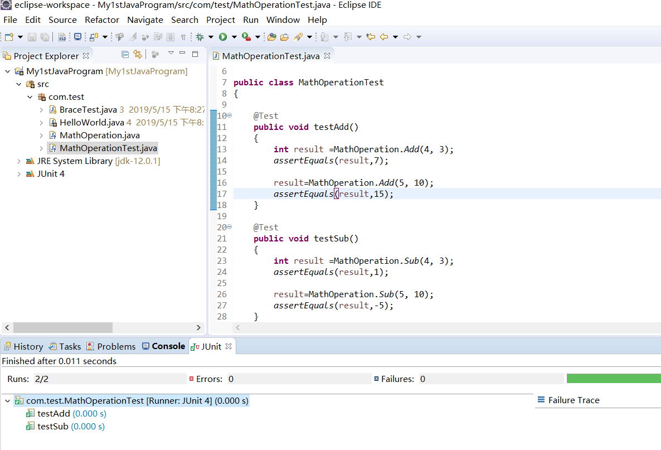
Task: Open the Navigate menu
Action: [145, 20]
